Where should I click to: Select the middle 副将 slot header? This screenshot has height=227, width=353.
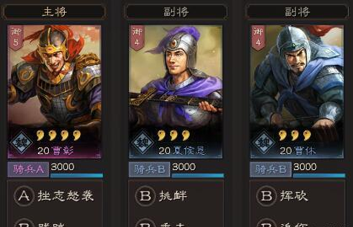tap(176, 12)
